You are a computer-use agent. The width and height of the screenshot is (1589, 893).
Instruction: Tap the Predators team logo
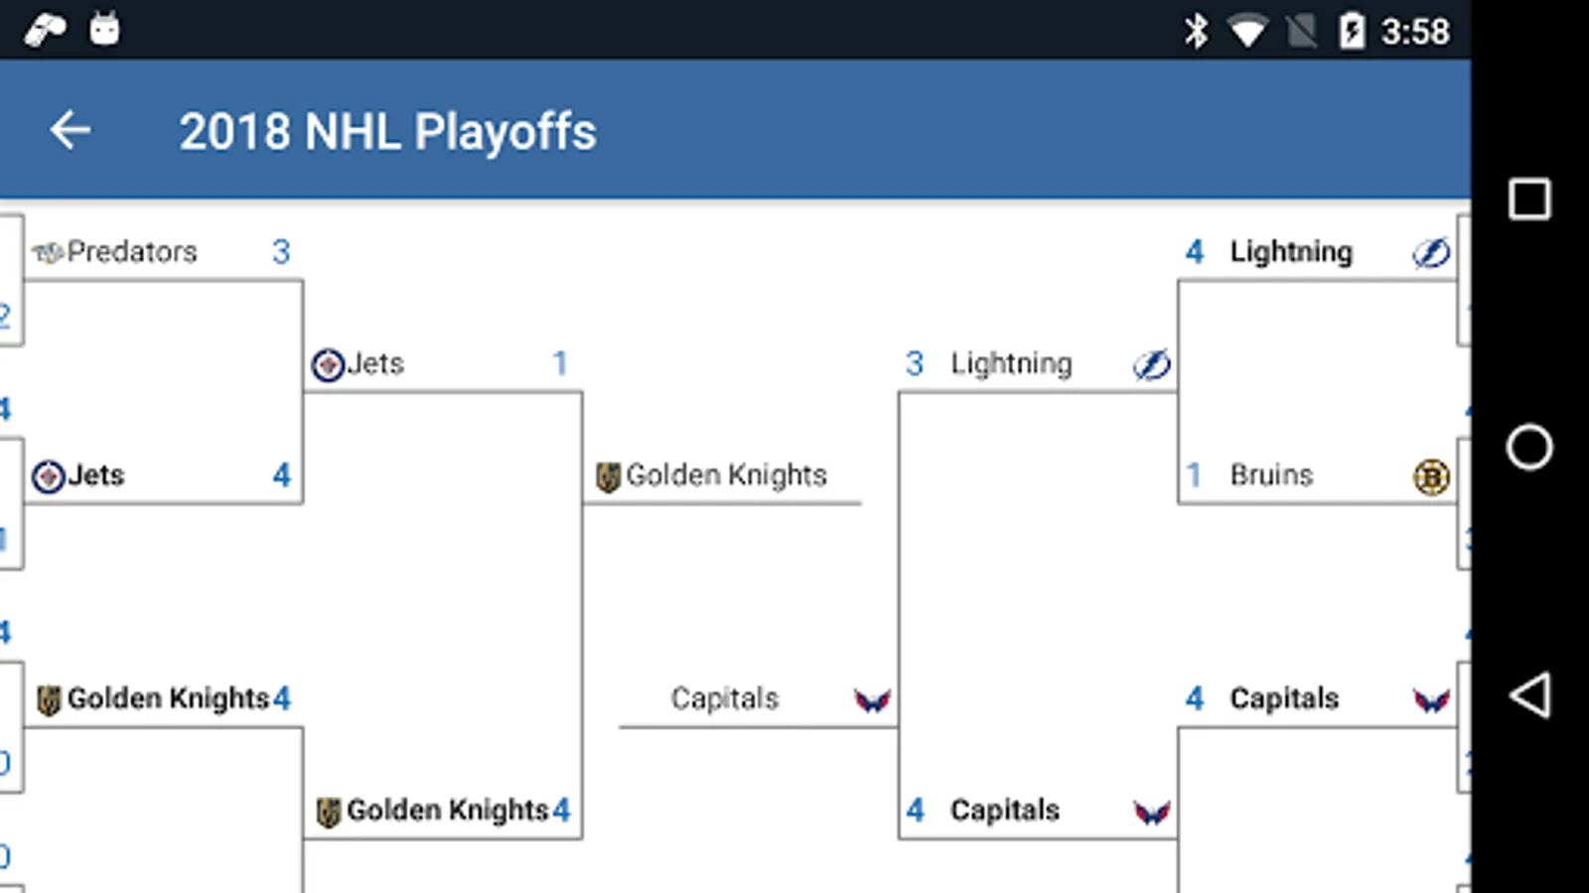(48, 253)
